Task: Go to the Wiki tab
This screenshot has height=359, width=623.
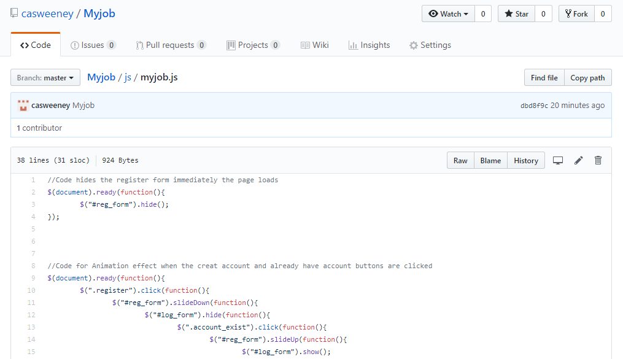Action: click(x=315, y=45)
